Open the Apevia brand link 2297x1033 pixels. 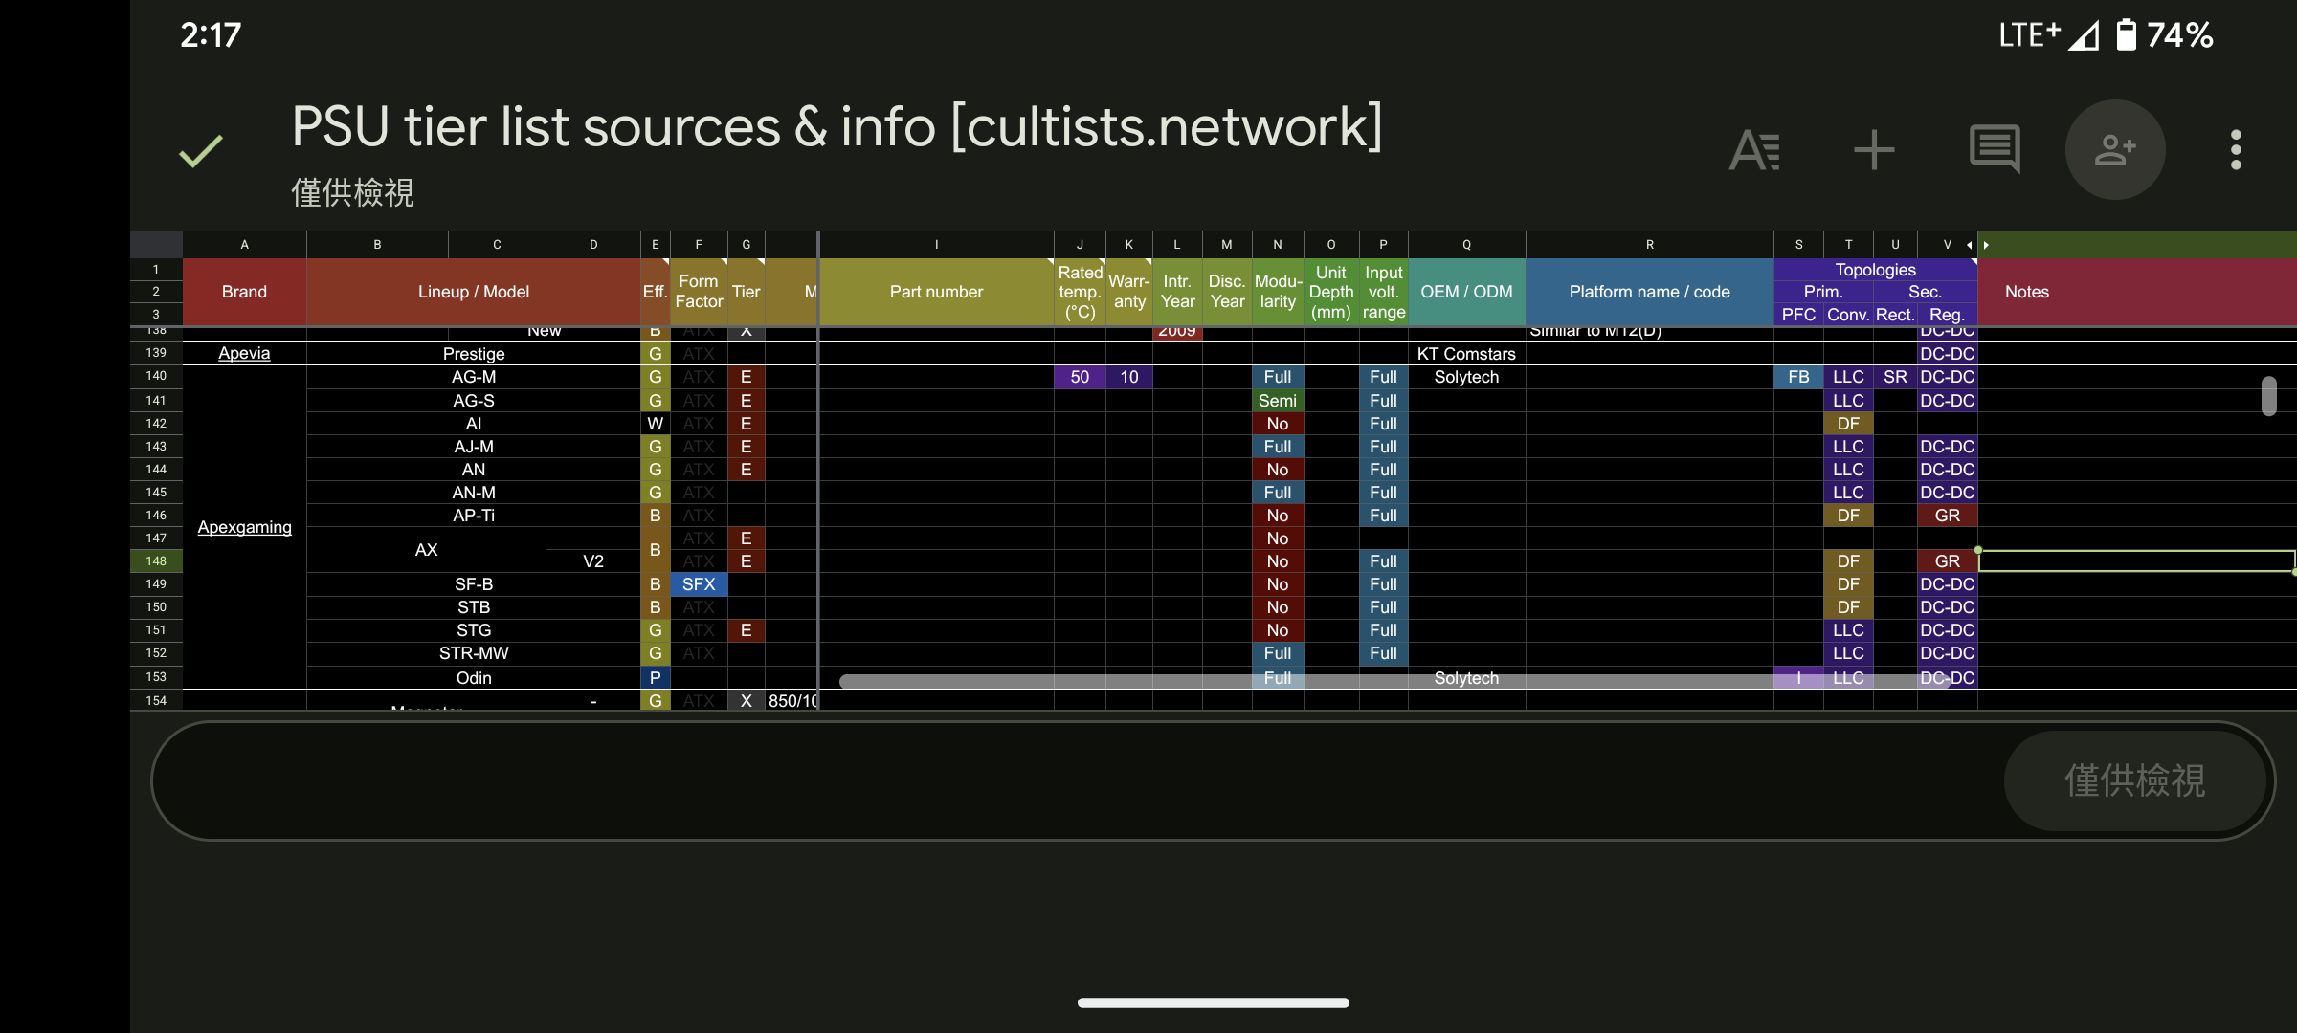pos(244,353)
